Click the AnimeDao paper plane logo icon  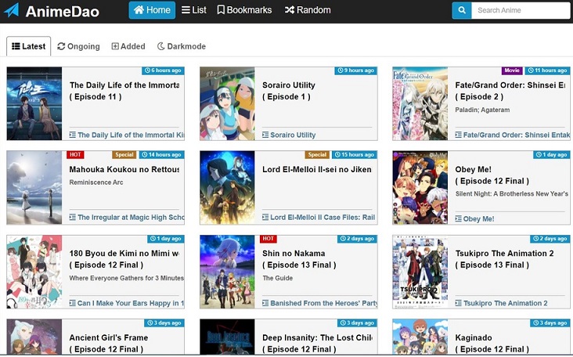[x=11, y=10]
